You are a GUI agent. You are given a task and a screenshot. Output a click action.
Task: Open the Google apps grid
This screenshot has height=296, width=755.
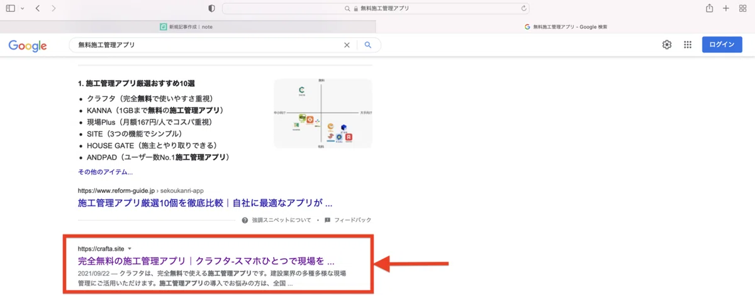(688, 45)
